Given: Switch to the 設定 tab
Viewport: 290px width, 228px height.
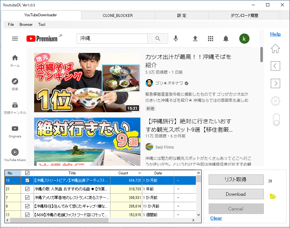Looking at the screenshot, I should (x=182, y=16).
